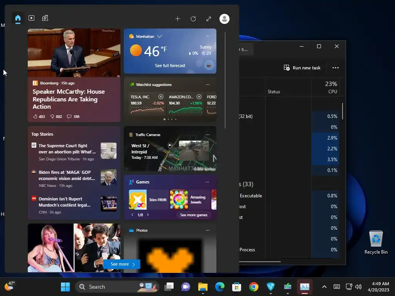Open clock showing 4:49 AM
This screenshot has width=395, height=296.
pyautogui.click(x=378, y=287)
